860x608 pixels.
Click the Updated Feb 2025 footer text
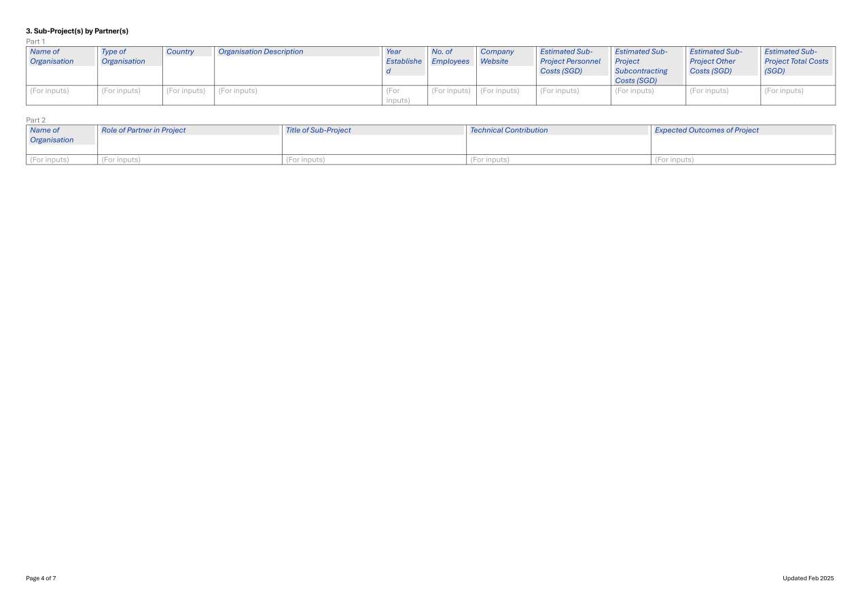[808, 578]
